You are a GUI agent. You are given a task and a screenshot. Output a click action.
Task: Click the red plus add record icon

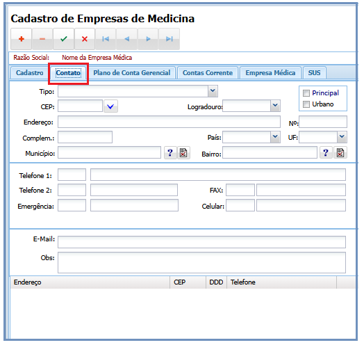click(22, 39)
